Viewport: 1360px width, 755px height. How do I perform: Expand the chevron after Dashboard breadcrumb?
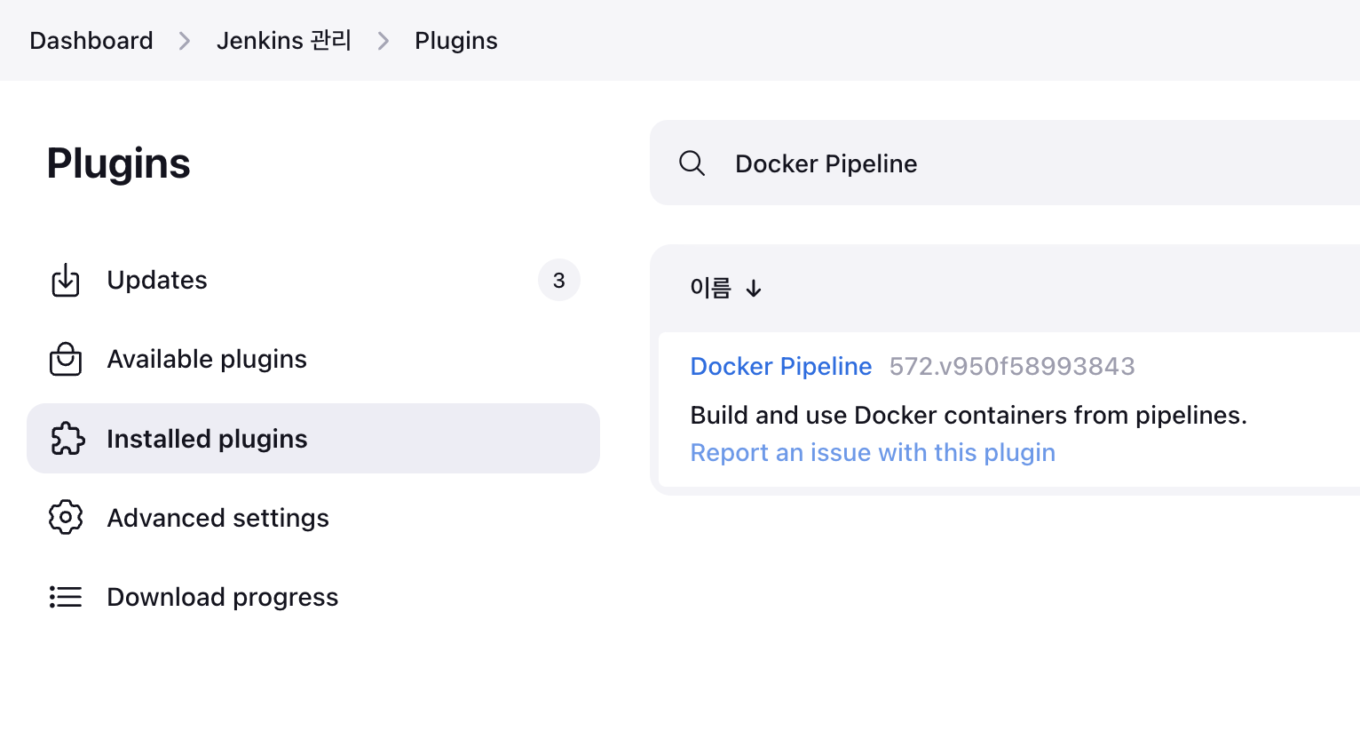(x=185, y=41)
